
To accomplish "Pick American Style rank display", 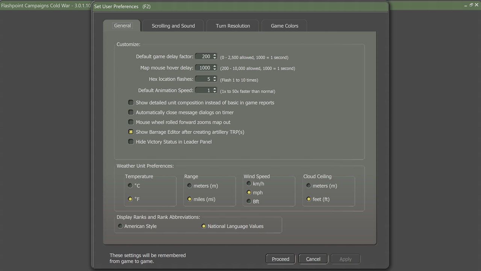I will 121,226.
